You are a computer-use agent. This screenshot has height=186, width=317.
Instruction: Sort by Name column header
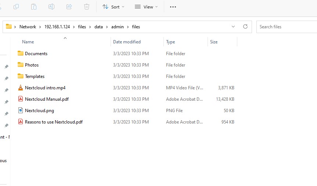(28, 42)
